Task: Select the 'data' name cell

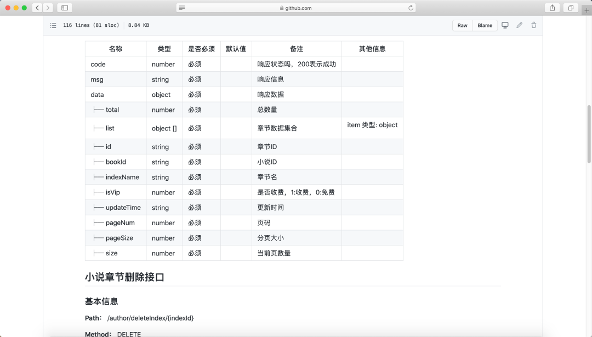Action: (116, 94)
